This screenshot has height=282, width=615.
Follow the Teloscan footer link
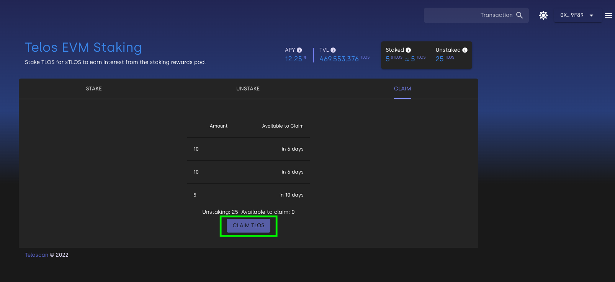[x=36, y=255]
